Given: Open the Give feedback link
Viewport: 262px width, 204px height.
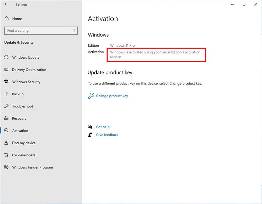Looking at the screenshot, I should [x=107, y=135].
